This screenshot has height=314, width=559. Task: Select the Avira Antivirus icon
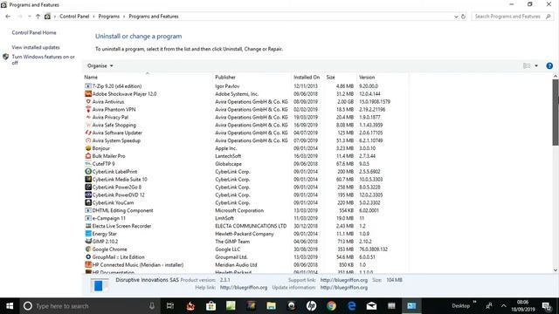click(88, 102)
